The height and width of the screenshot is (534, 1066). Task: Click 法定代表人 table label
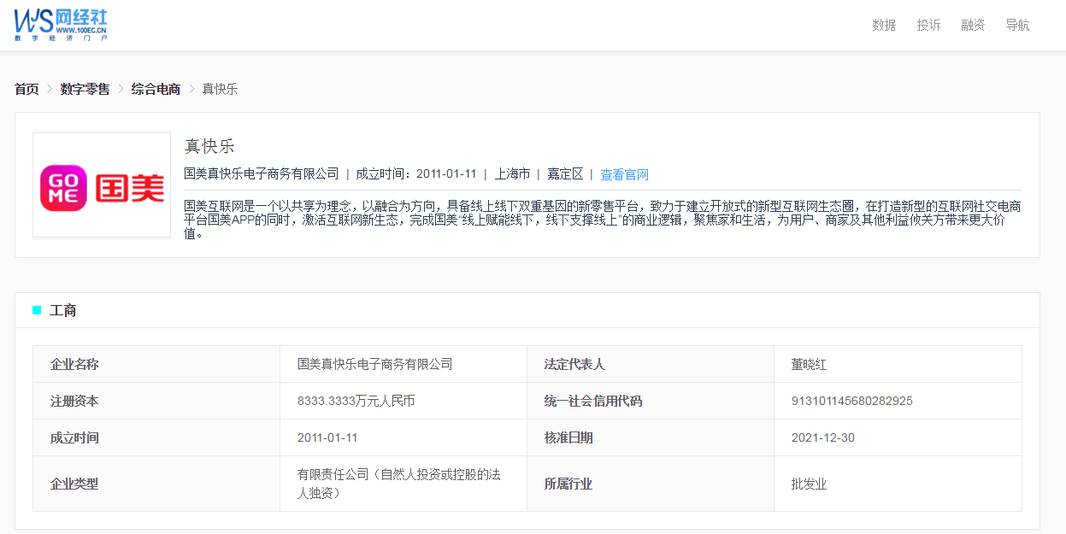click(x=574, y=364)
